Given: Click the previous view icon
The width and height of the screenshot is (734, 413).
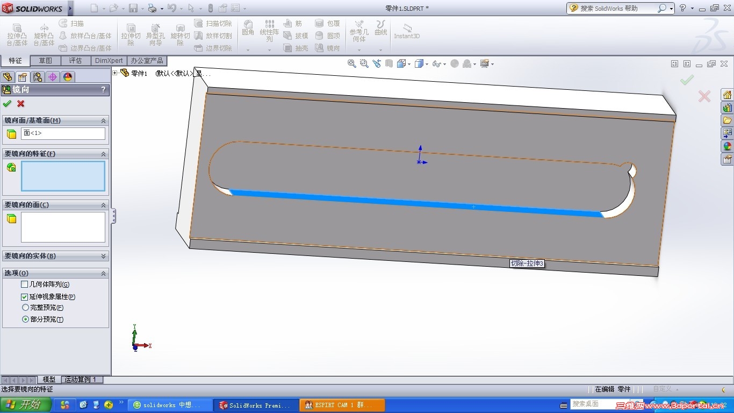Looking at the screenshot, I should [377, 63].
